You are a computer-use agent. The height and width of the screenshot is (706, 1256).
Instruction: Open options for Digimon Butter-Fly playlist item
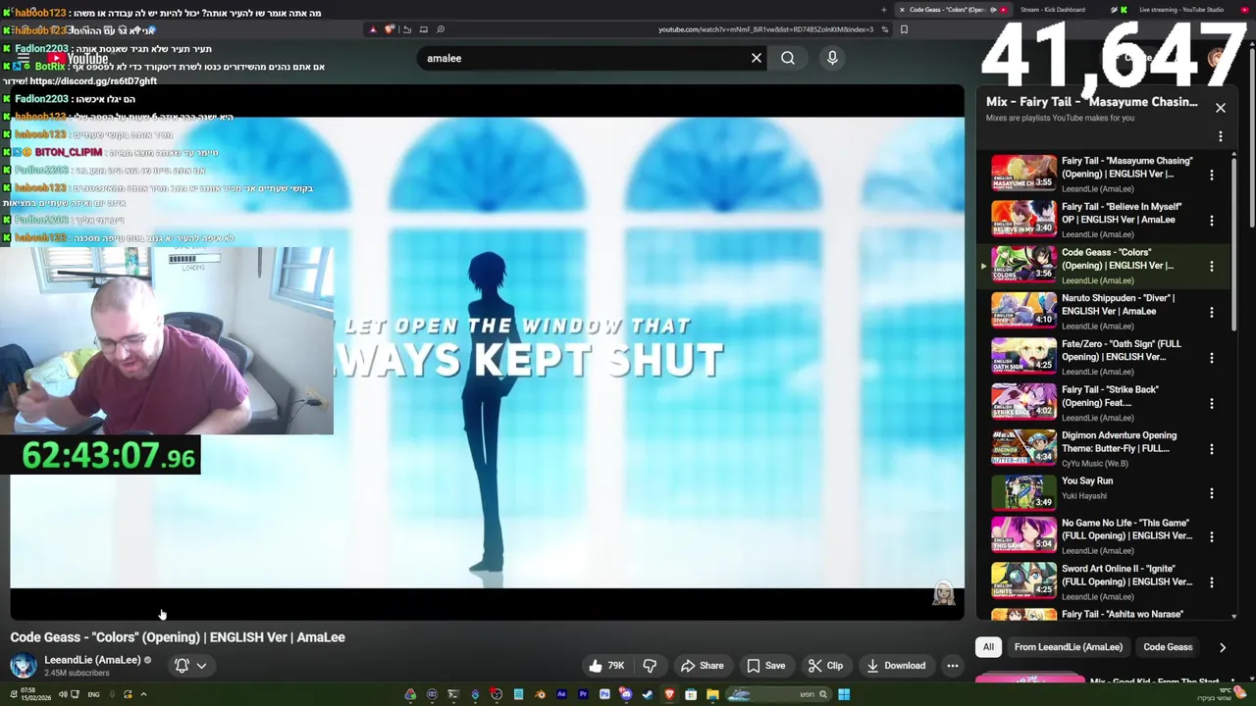pos(1212,449)
